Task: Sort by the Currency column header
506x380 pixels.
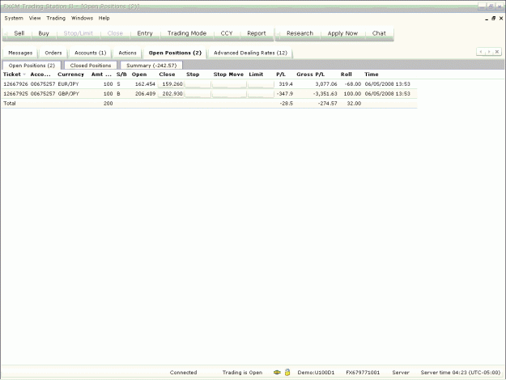Action: (70, 75)
